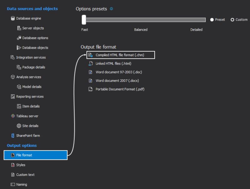The image size is (250, 189).
Task: Enable the Custom preset radio button
Action: pos(232,20)
